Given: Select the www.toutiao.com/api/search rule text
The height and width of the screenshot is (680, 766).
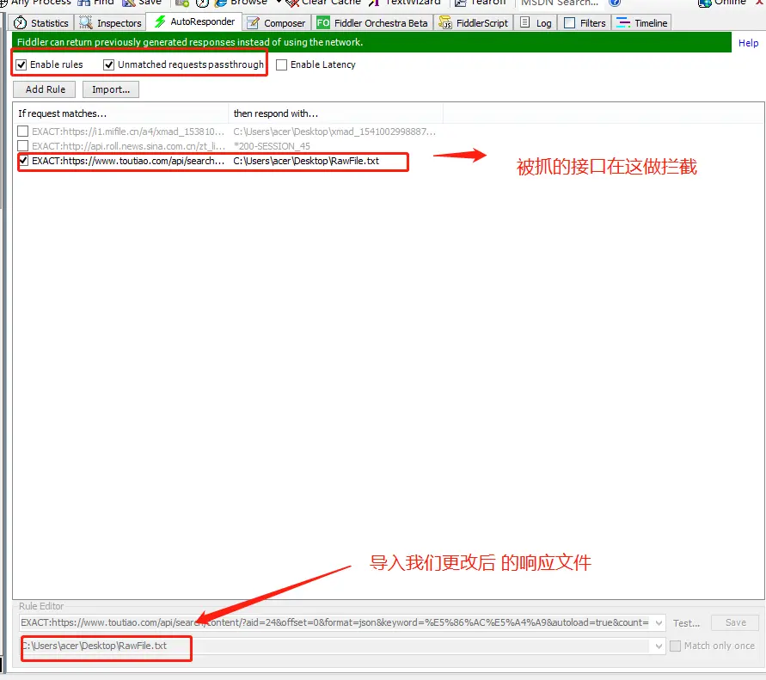Looking at the screenshot, I should [x=128, y=161].
